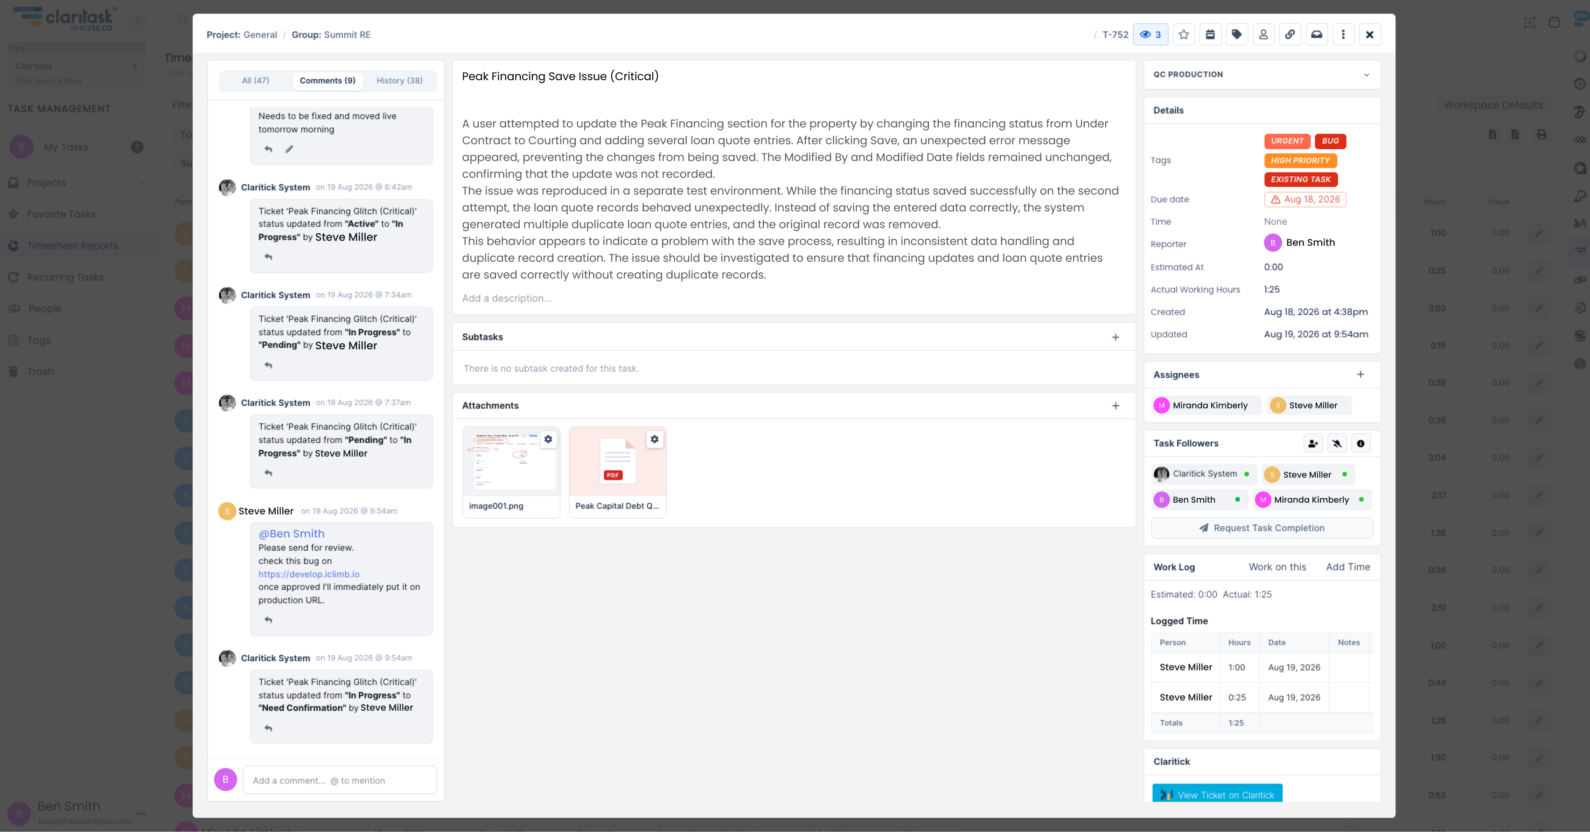
Task: Focus the Add a comment field
Action: click(340, 780)
